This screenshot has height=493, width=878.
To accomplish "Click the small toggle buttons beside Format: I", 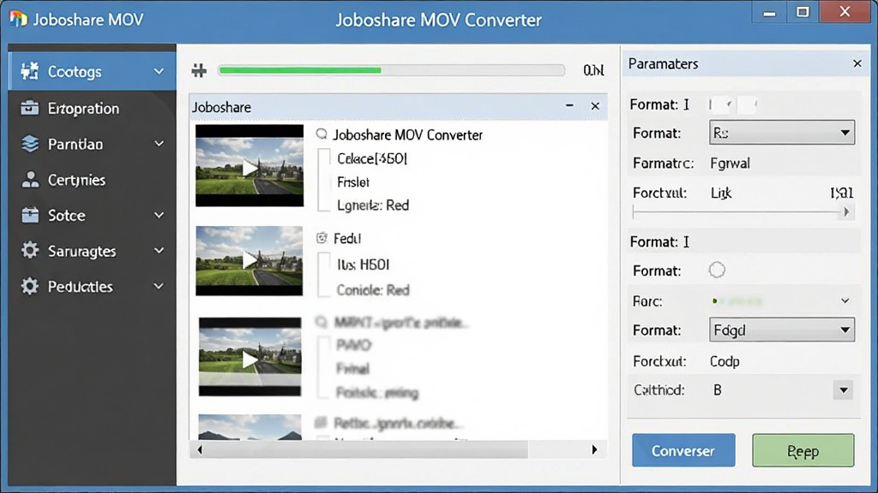I will pyautogui.click(x=732, y=104).
